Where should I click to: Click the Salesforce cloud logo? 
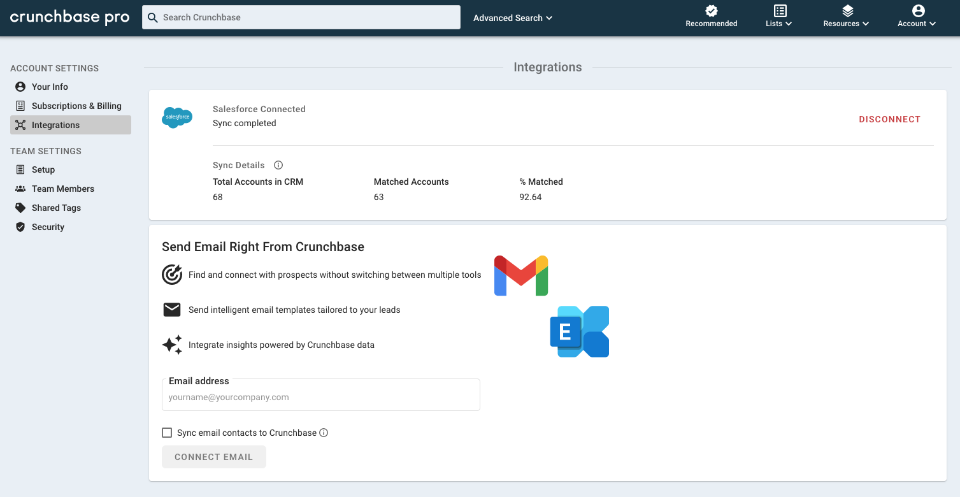(x=177, y=117)
